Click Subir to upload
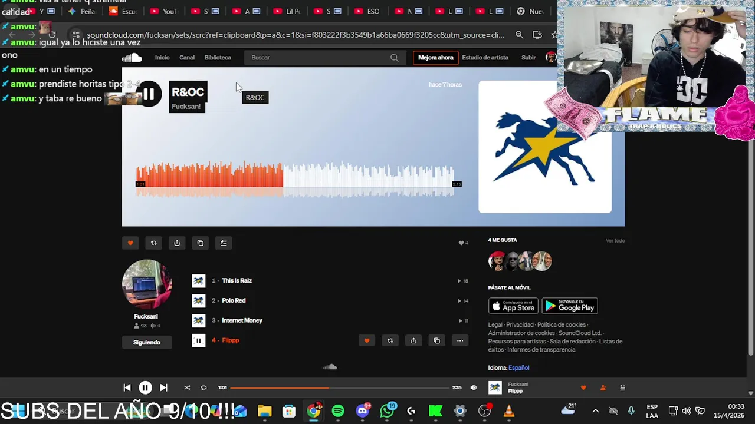This screenshot has height=424, width=755. (528, 58)
